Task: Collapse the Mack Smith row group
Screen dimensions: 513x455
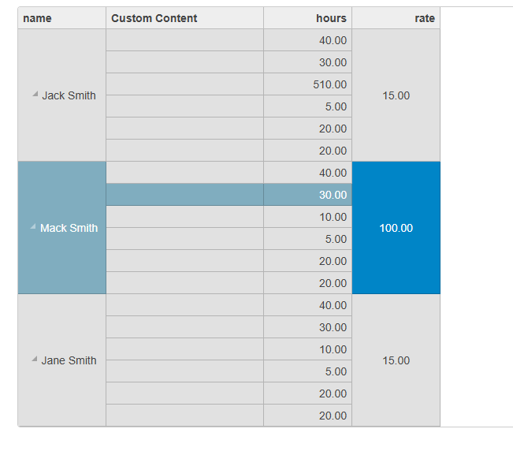Action: [33, 226]
